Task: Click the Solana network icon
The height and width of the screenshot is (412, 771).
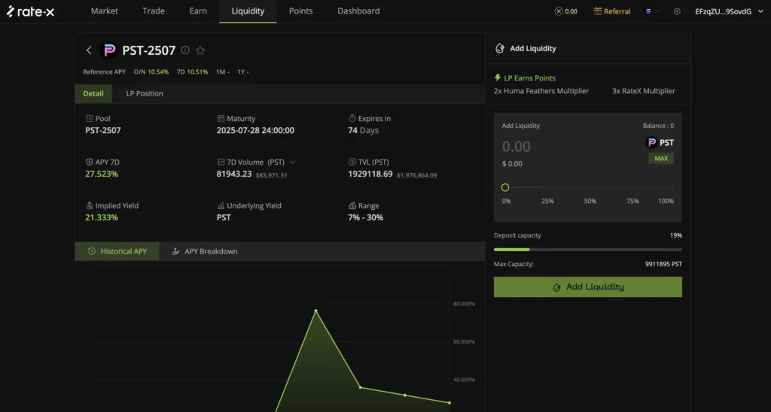Action: tap(648, 11)
